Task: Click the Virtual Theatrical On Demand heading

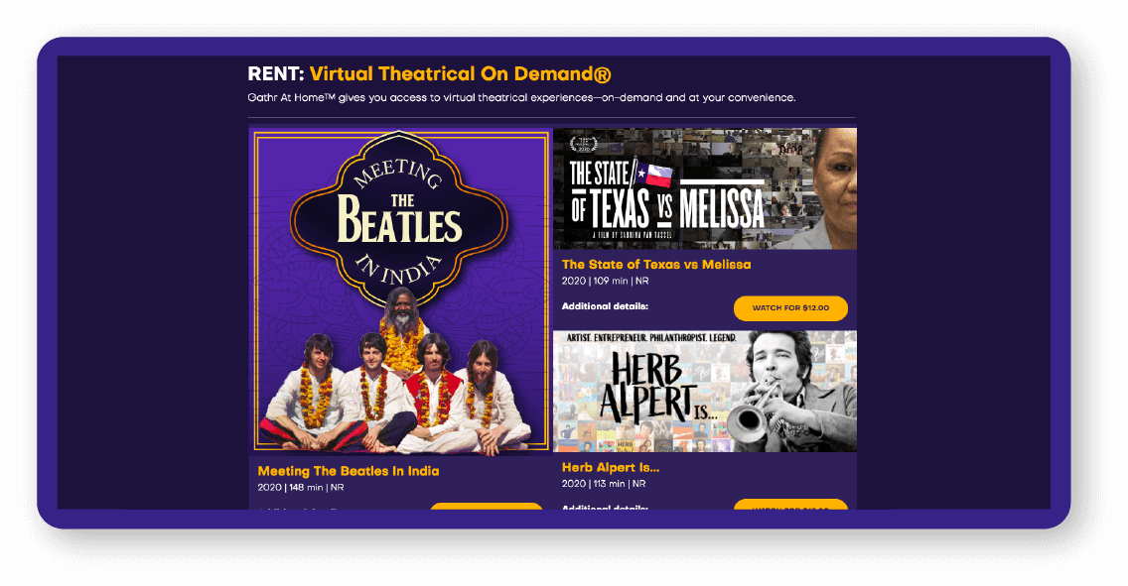Action: (x=461, y=74)
